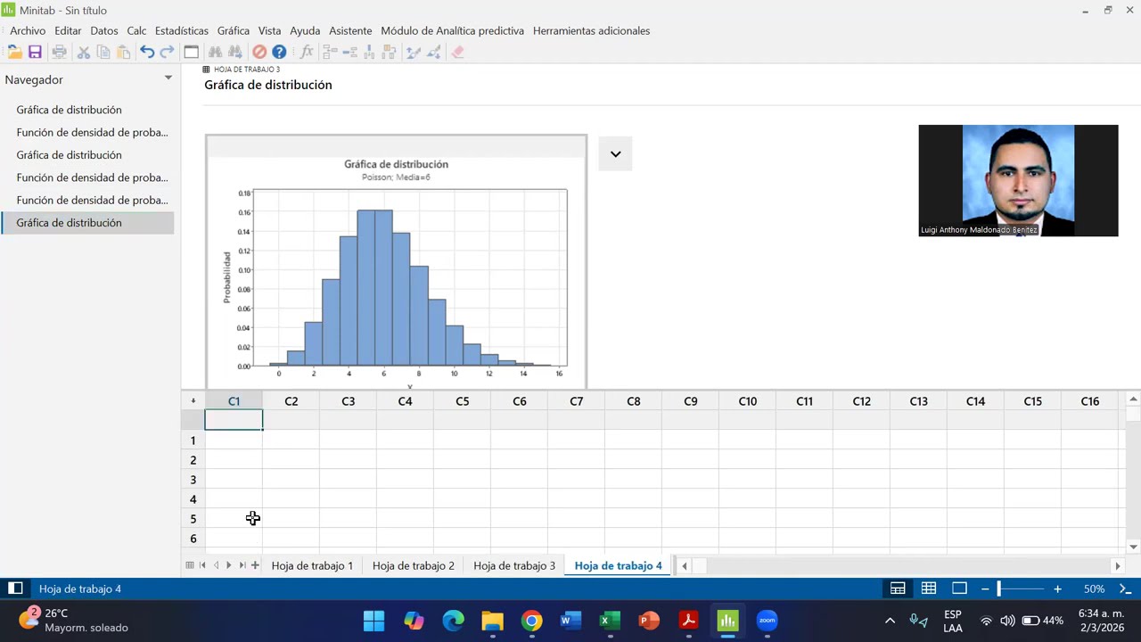The width and height of the screenshot is (1141, 642).
Task: Click zoom out minus button
Action: coord(985,588)
